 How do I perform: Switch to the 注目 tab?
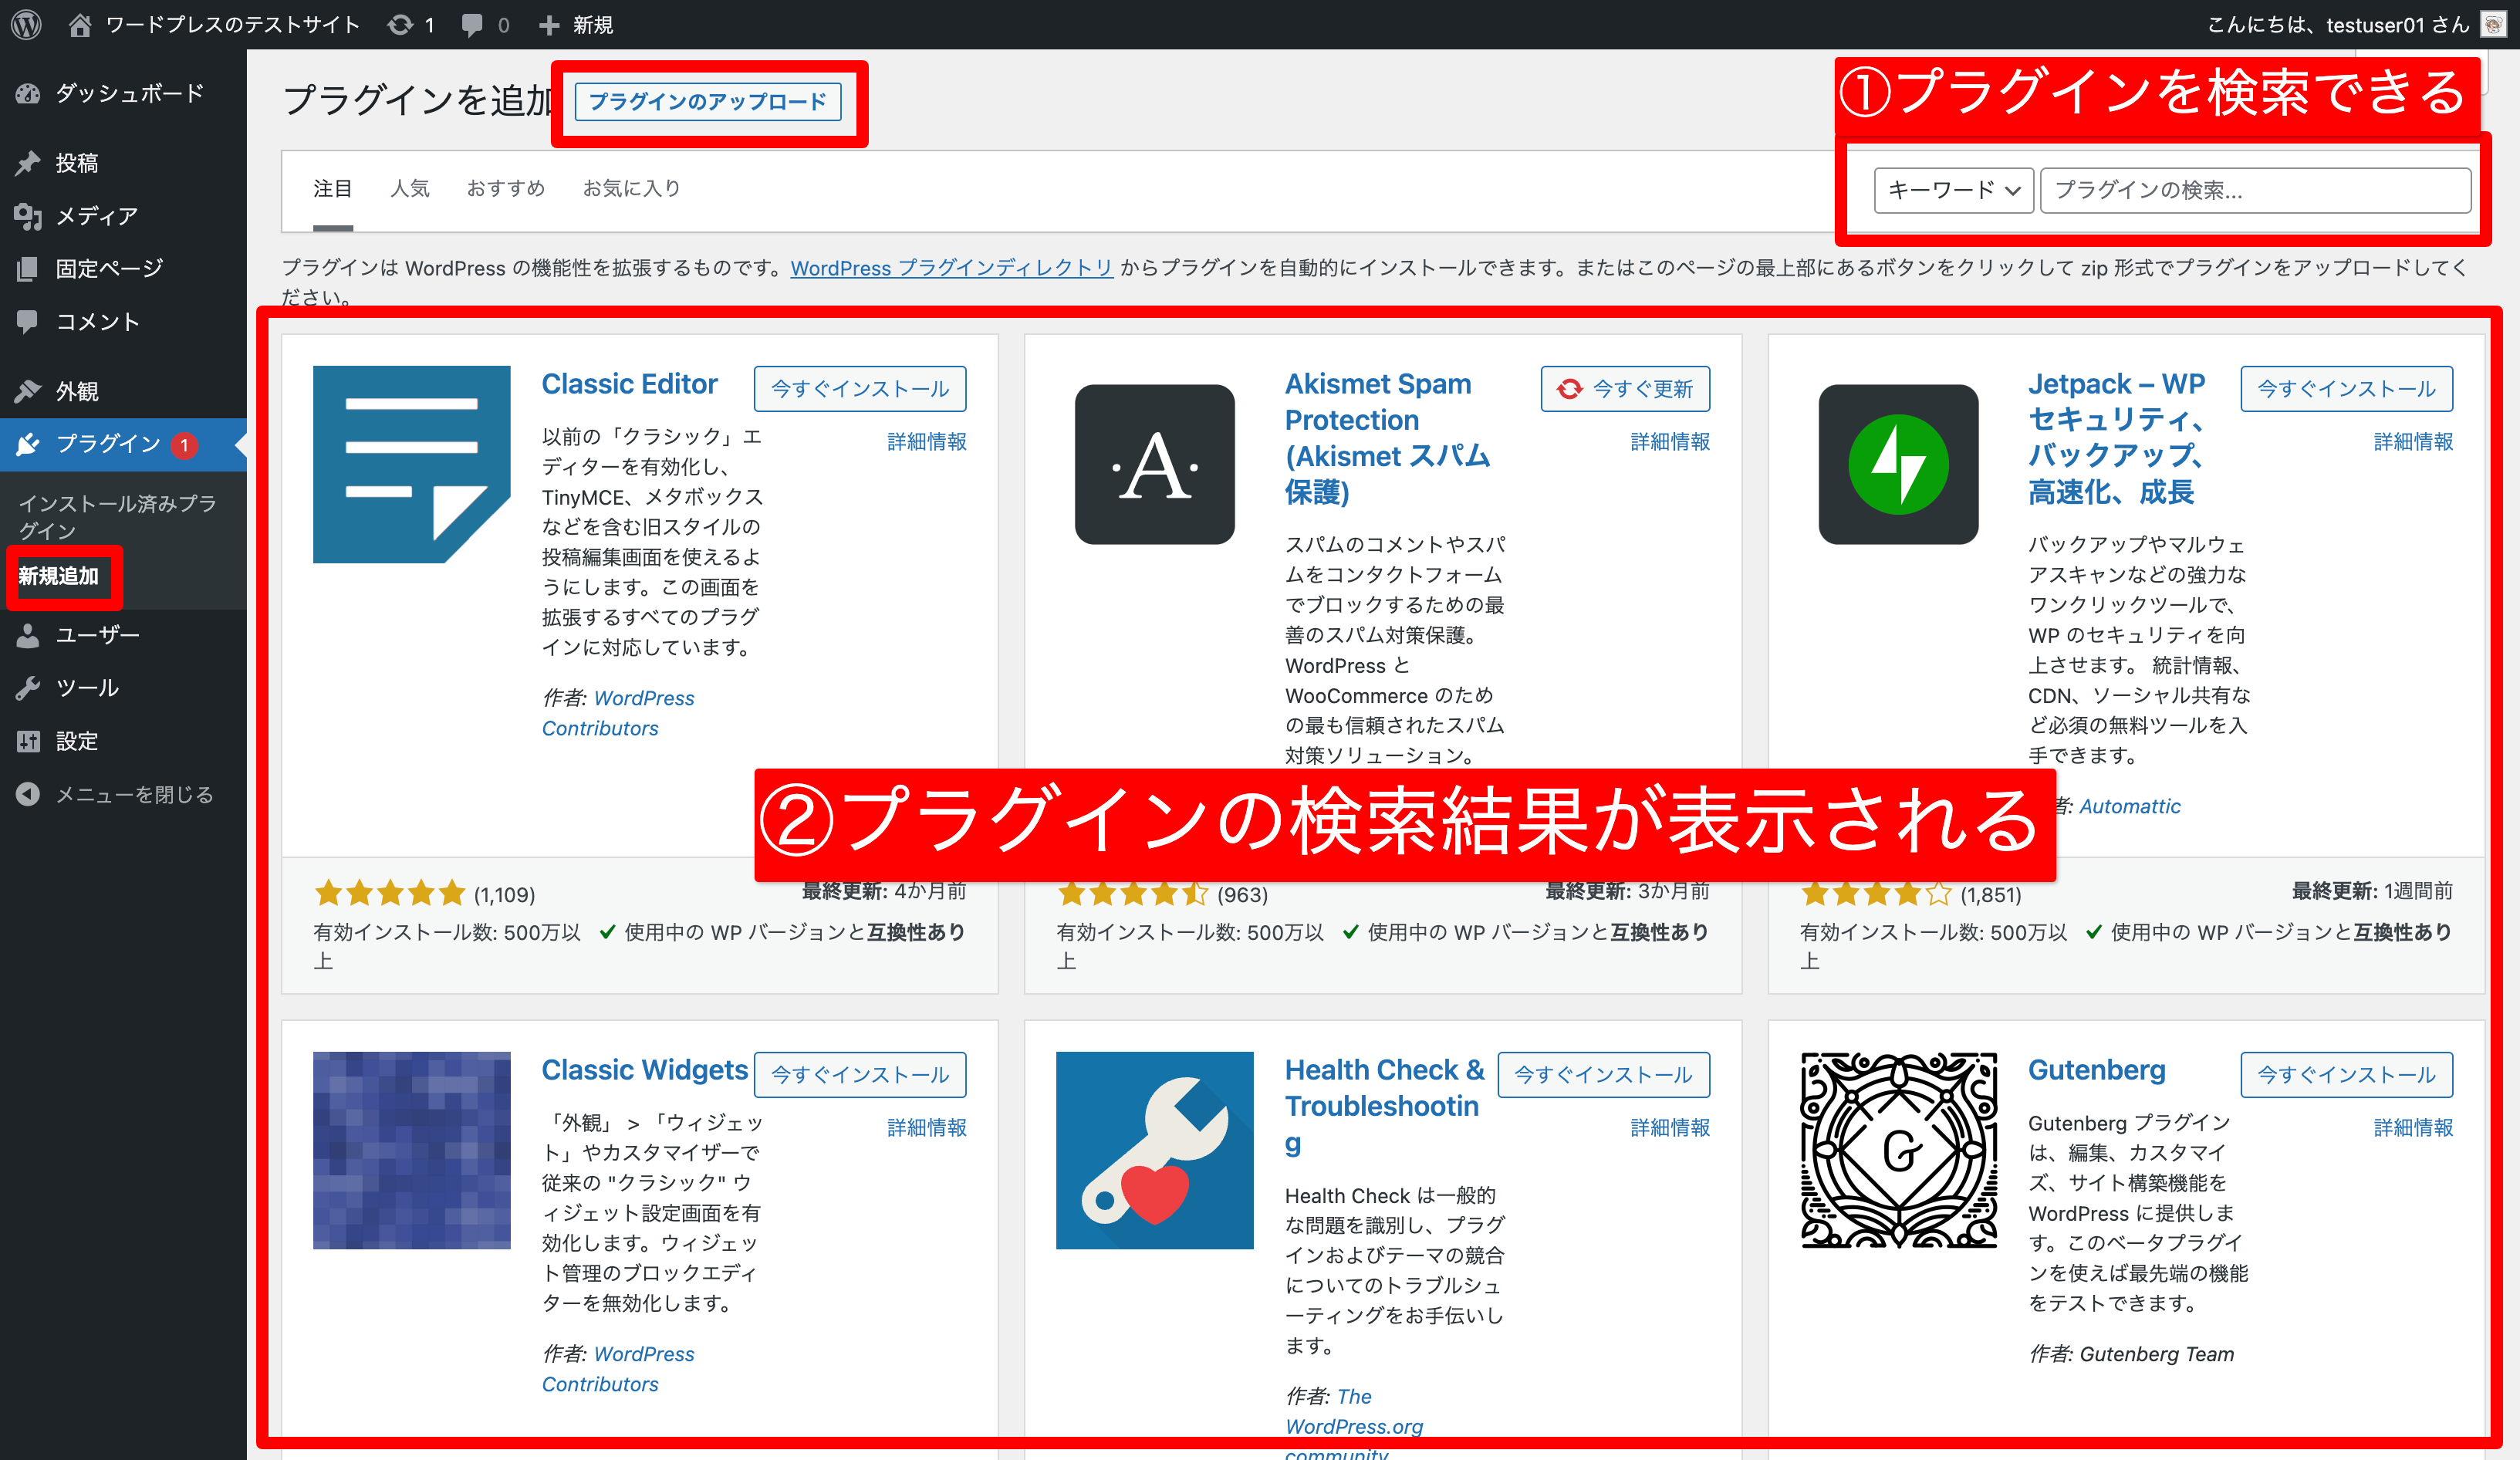coord(333,188)
